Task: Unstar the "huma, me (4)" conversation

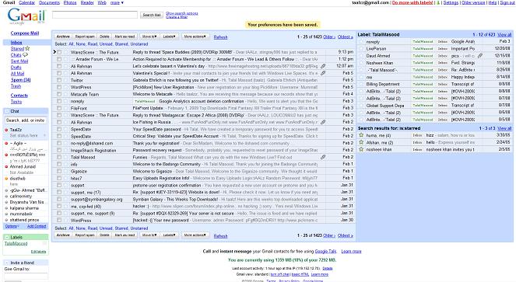Action: 361,135
